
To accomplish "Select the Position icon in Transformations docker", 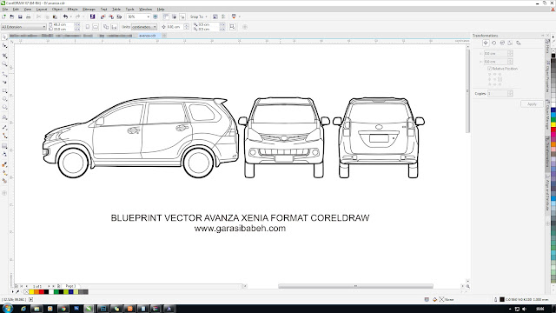I will pyautogui.click(x=486, y=43).
